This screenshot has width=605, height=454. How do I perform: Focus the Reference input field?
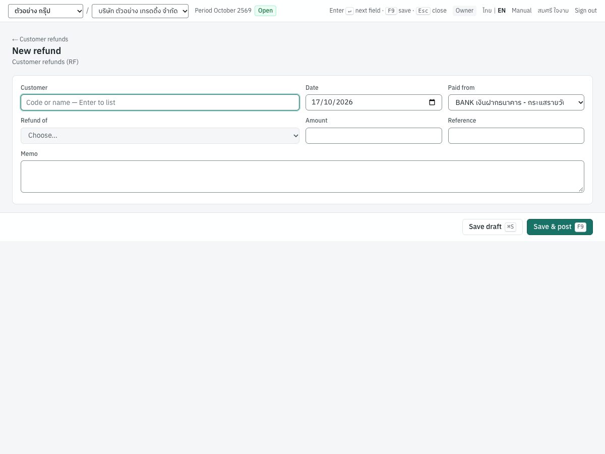[x=516, y=136]
